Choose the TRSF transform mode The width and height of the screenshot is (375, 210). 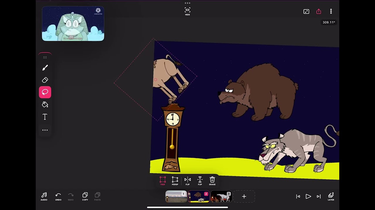[163, 181]
